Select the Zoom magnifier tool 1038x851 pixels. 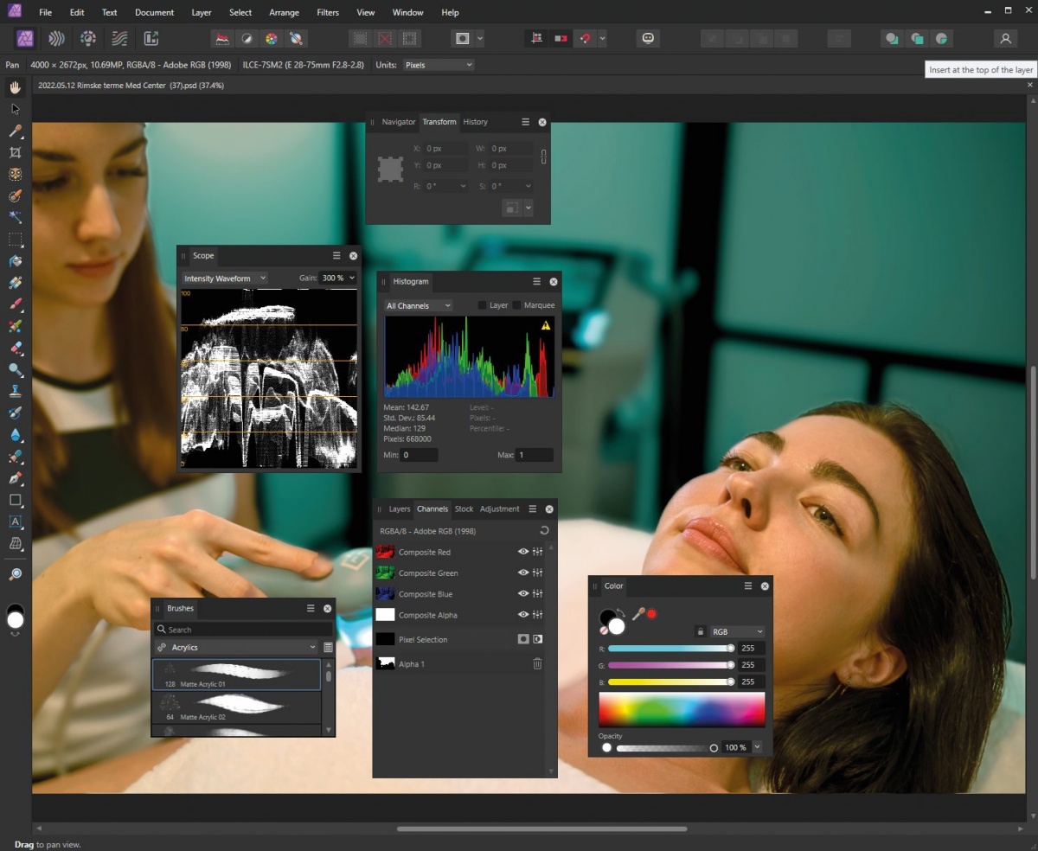click(x=15, y=573)
